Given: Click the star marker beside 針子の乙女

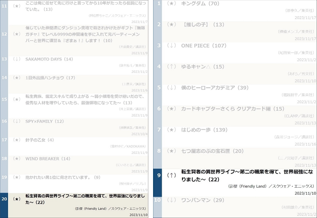Looking at the screenshot, I should [17, 140].
